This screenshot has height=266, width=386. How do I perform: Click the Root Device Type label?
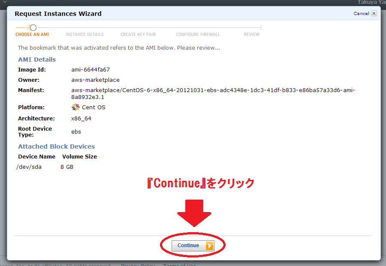(x=35, y=132)
